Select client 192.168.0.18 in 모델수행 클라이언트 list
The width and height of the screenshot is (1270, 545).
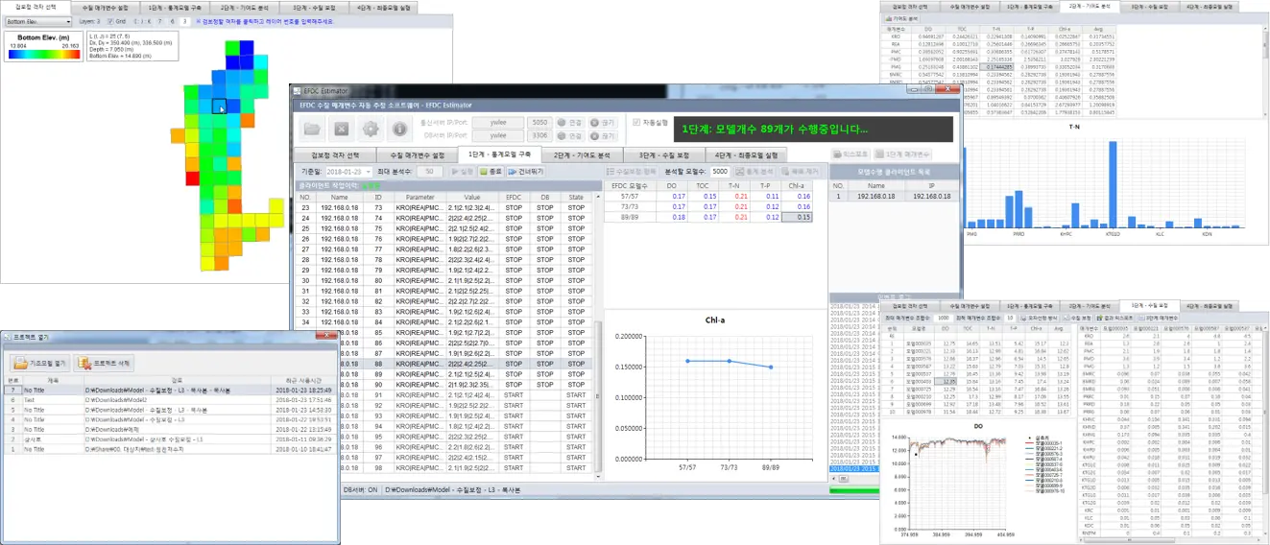[x=895, y=195]
